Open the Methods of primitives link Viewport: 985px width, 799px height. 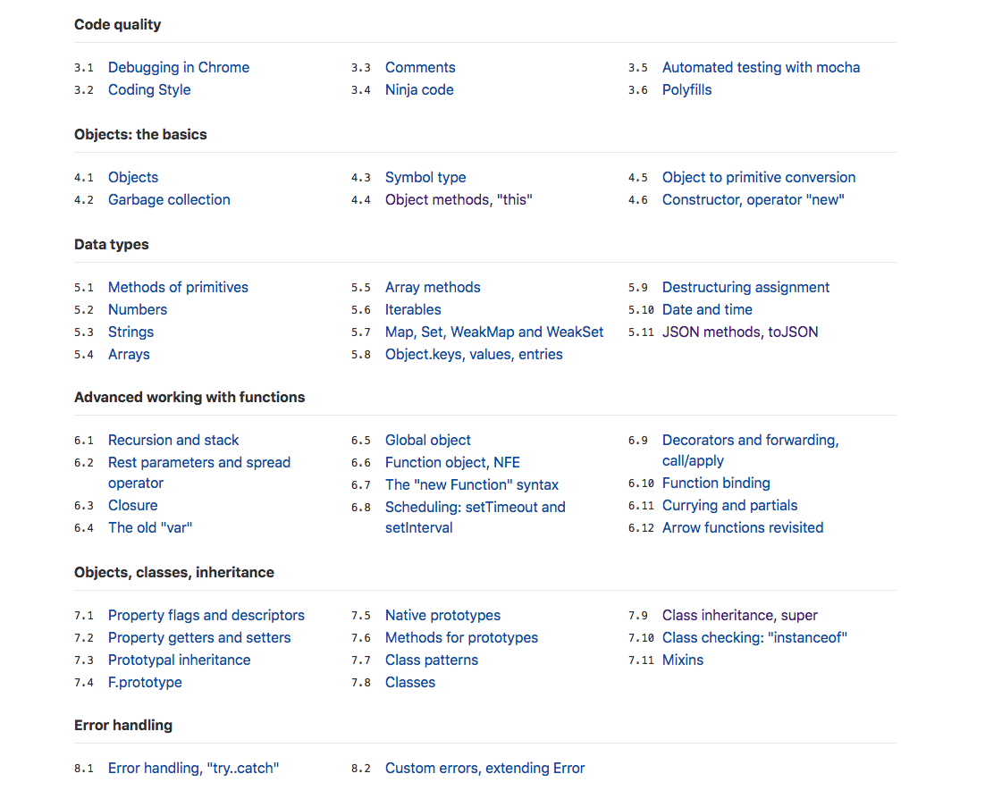(178, 287)
